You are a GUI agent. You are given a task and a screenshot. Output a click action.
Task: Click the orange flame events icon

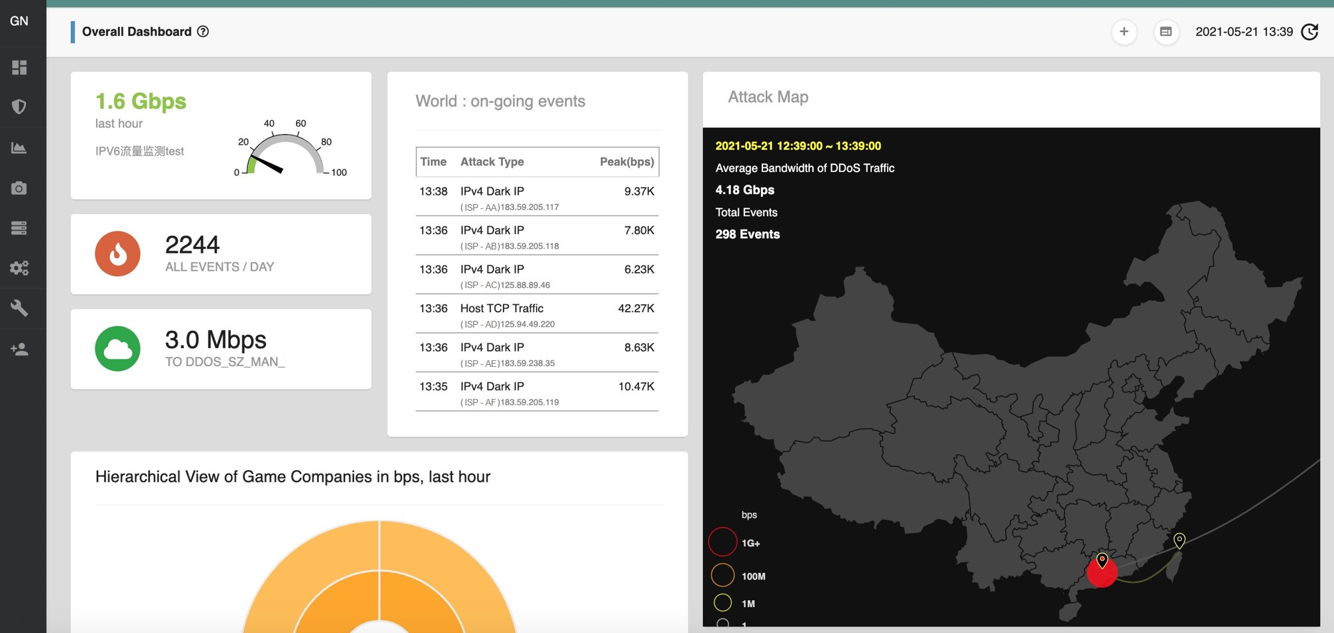(x=117, y=253)
